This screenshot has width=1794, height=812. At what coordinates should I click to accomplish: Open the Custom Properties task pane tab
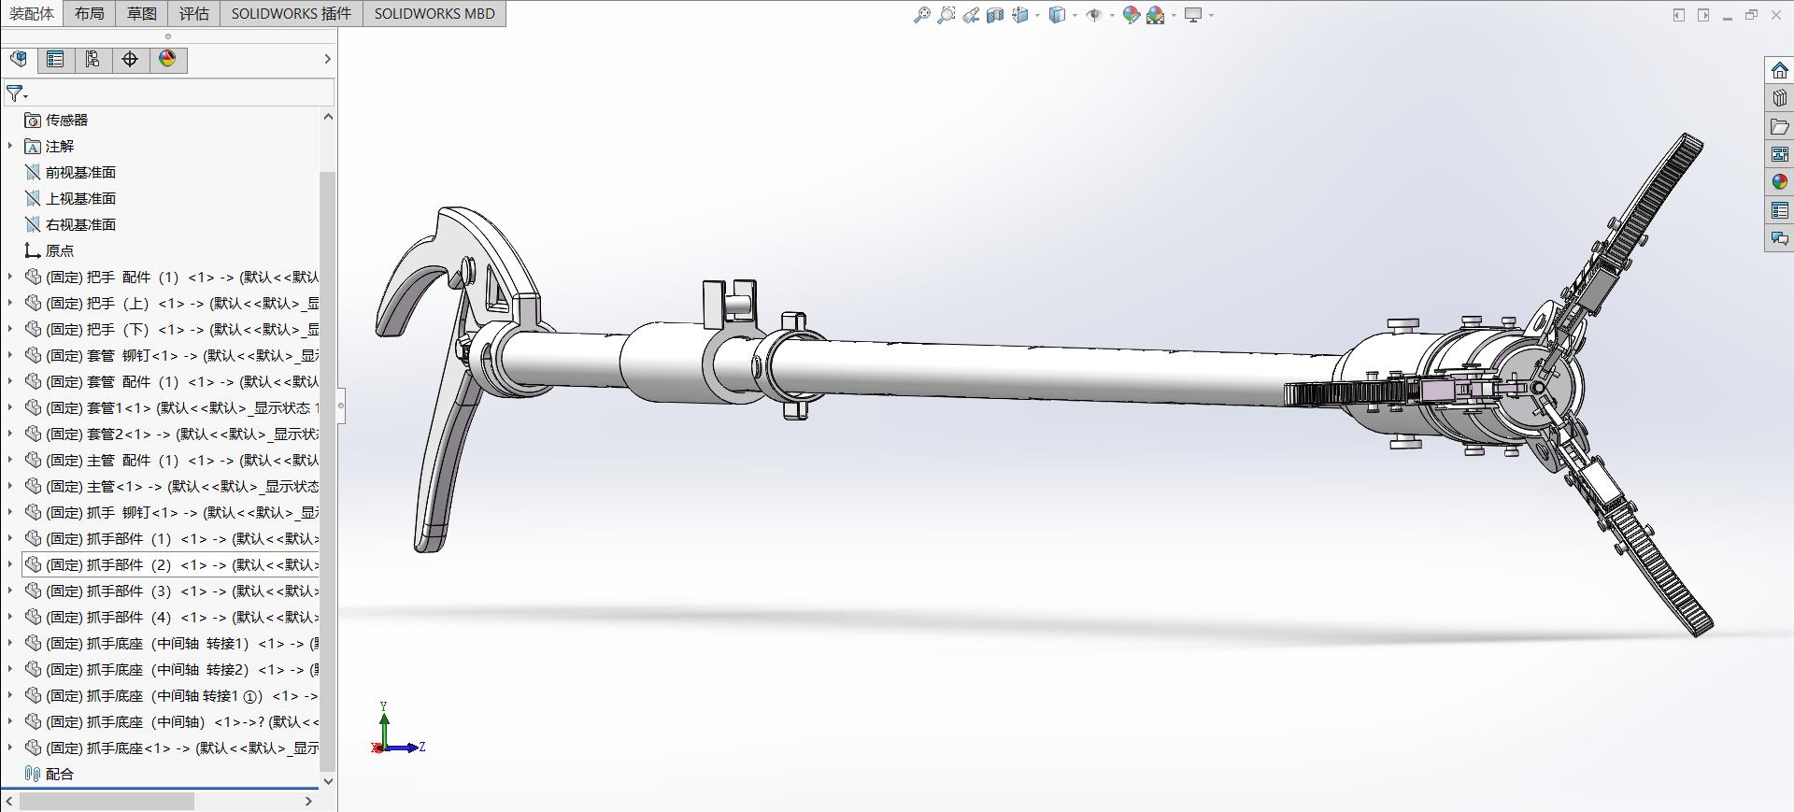1779,210
